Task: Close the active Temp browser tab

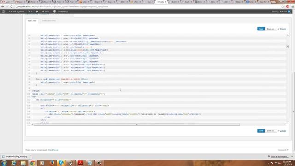Action: click(166, 2)
